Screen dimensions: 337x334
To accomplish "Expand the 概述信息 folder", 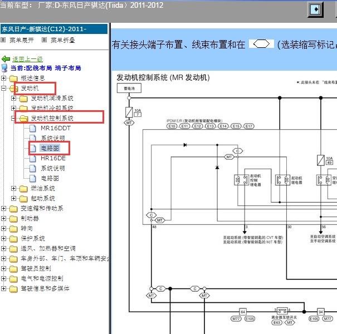I will tap(3, 78).
